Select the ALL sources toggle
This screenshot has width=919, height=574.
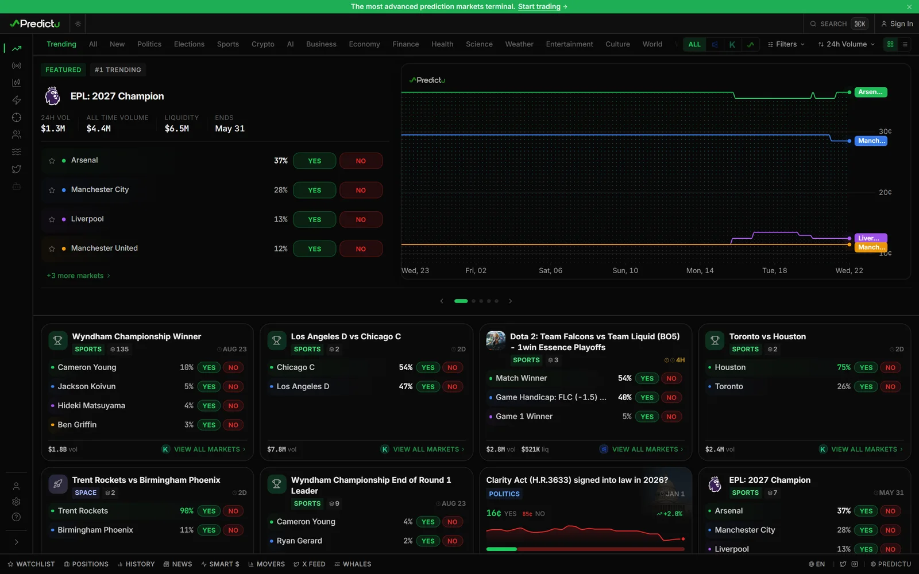pyautogui.click(x=694, y=44)
